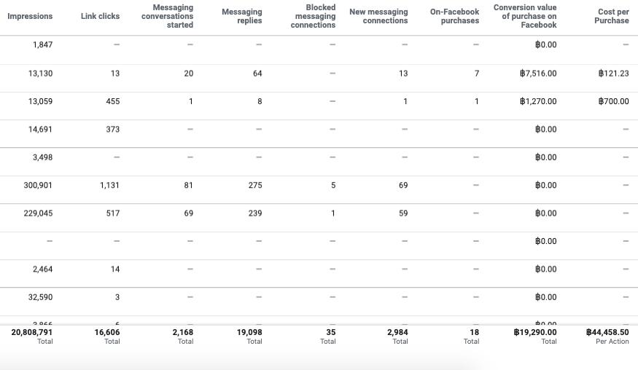638x370 pixels.
Task: Sort by Messaging conversations started column
Action: [x=168, y=16]
